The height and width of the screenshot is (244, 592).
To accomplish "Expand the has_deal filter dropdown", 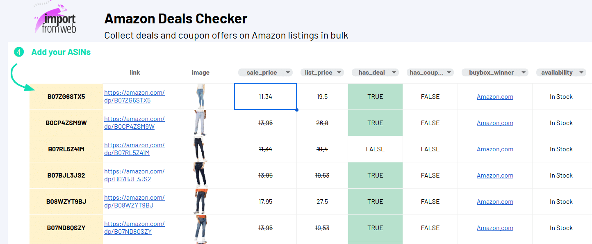I will pos(394,73).
